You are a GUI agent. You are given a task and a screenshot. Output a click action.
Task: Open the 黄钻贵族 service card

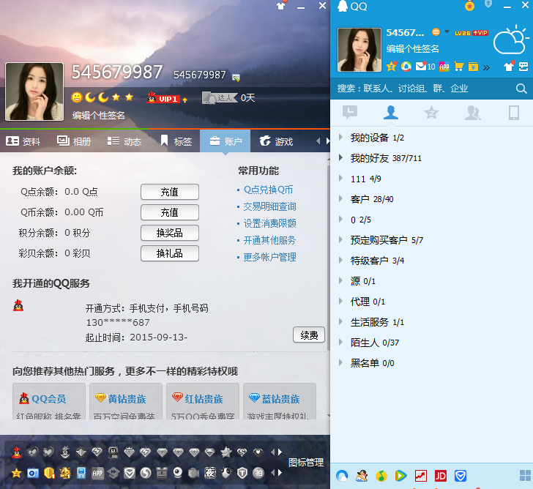[x=126, y=401]
